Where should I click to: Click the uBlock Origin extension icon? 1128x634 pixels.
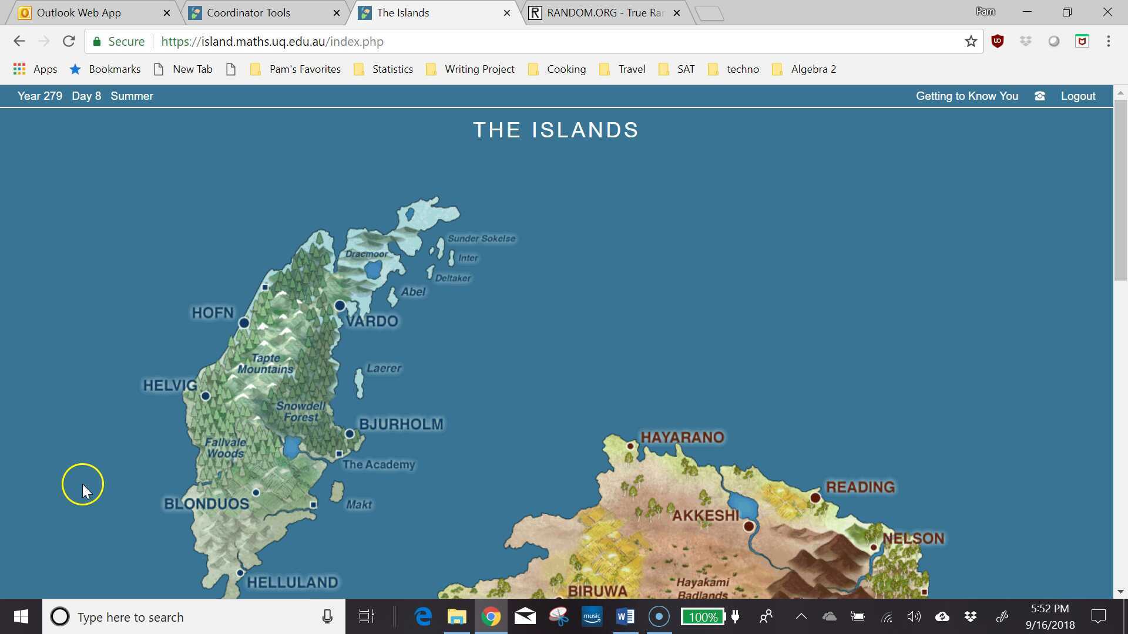(x=997, y=41)
